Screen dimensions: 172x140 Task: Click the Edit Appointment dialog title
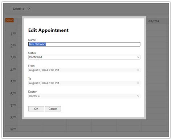(x=48, y=30)
